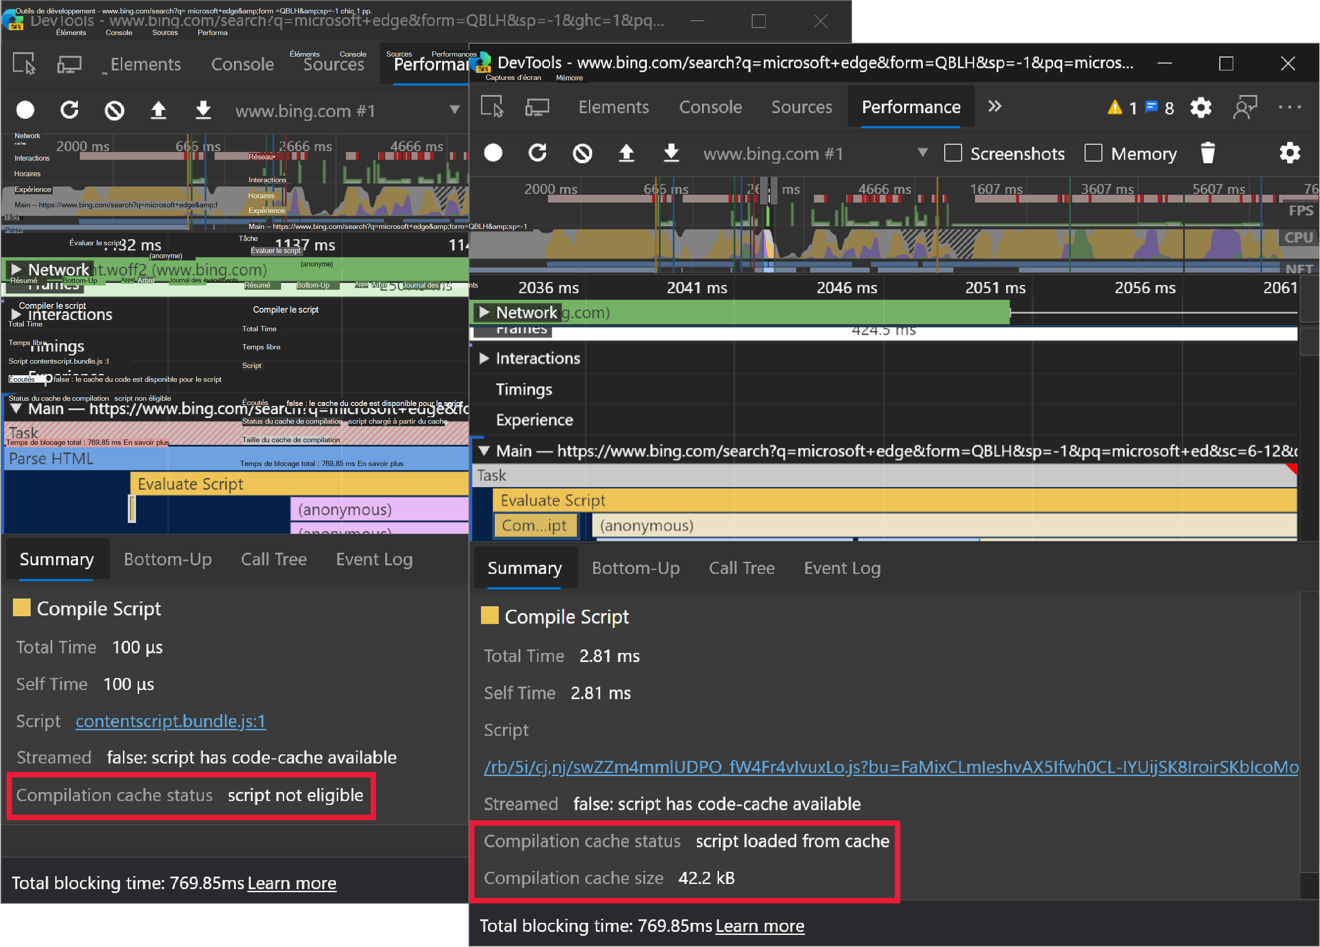Viewport: 1320px width, 947px height.
Task: Open the www.bing.com #1 target dropdown
Action: coord(922,153)
